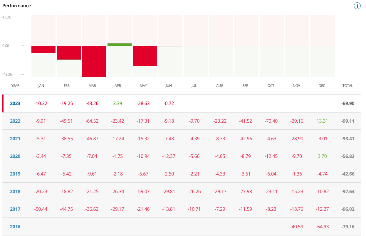Click the TOTAL column header
This screenshot has height=236, width=366.
click(x=347, y=86)
